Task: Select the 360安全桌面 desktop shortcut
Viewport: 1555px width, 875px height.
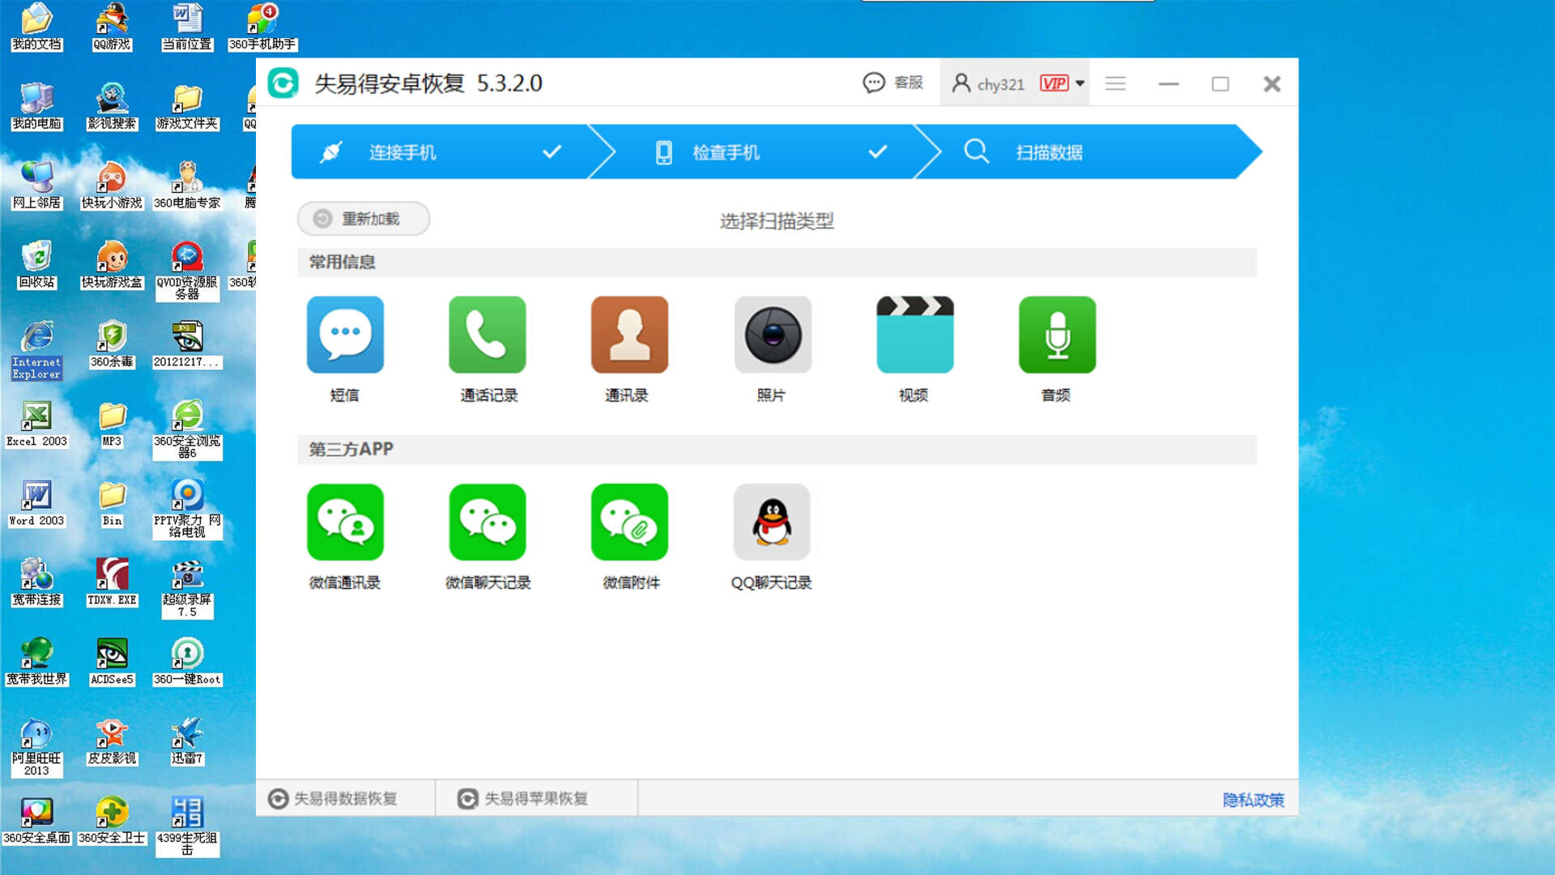Action: click(36, 821)
